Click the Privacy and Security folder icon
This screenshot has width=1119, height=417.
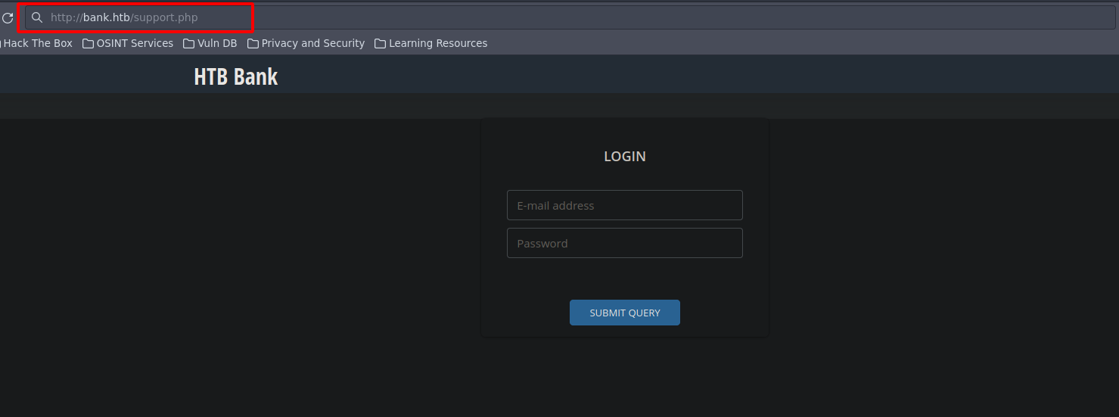point(253,44)
